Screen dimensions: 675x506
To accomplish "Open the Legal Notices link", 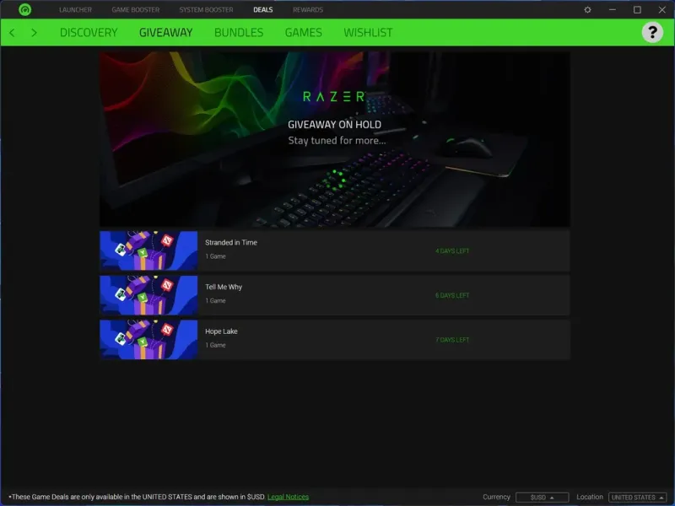I will (x=288, y=497).
